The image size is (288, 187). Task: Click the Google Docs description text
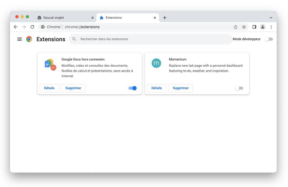pos(97,71)
